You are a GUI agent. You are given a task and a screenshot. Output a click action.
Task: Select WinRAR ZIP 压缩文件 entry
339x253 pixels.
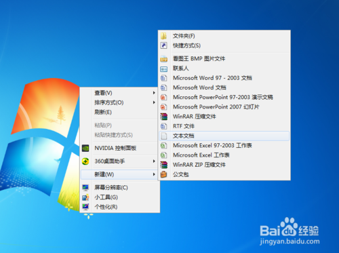[224, 165]
